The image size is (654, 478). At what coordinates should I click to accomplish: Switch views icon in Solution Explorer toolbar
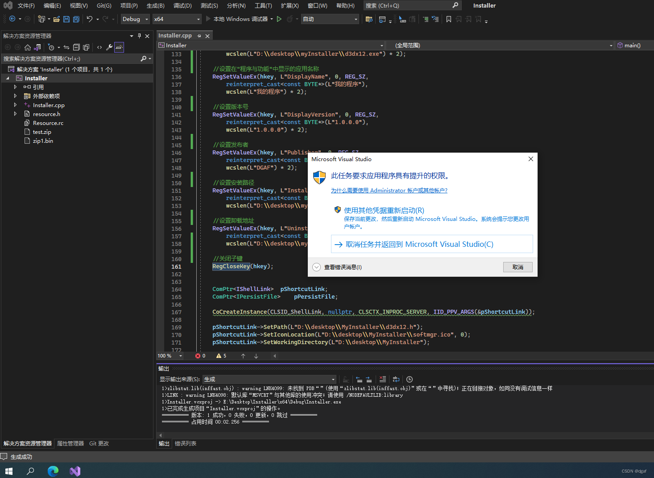coord(37,47)
